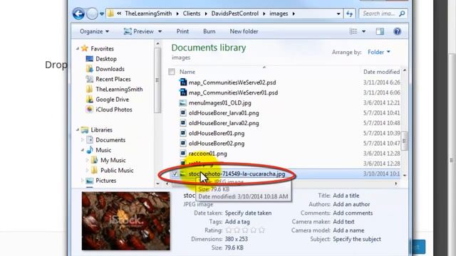Open address bar previous locations dropdown
456x256 pixels.
(x=338, y=14)
